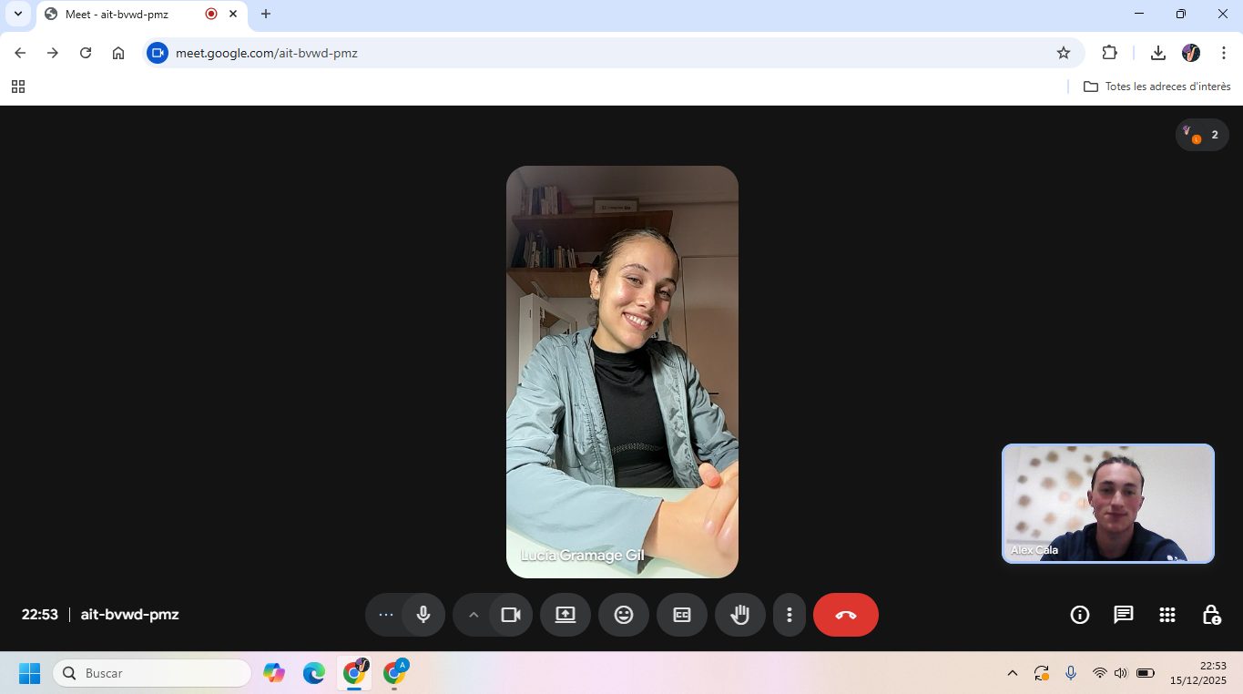Open the activities grid icon

(1167, 615)
